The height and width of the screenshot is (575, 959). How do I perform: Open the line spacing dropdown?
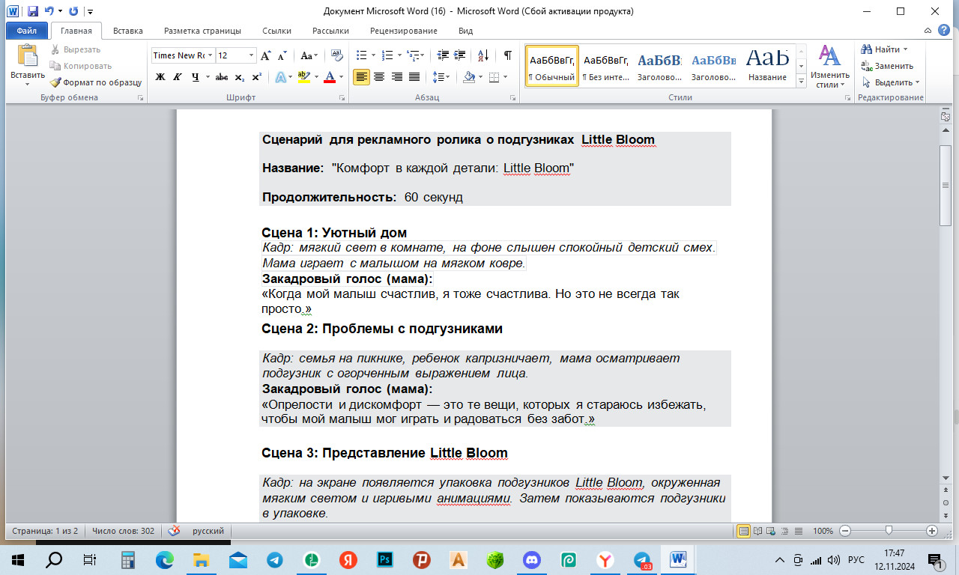(441, 76)
